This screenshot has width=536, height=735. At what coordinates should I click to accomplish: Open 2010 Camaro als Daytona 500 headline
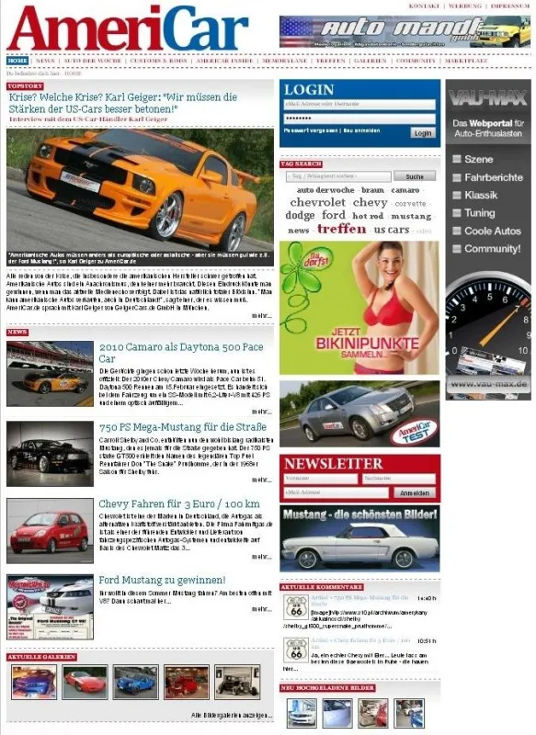click(x=181, y=353)
